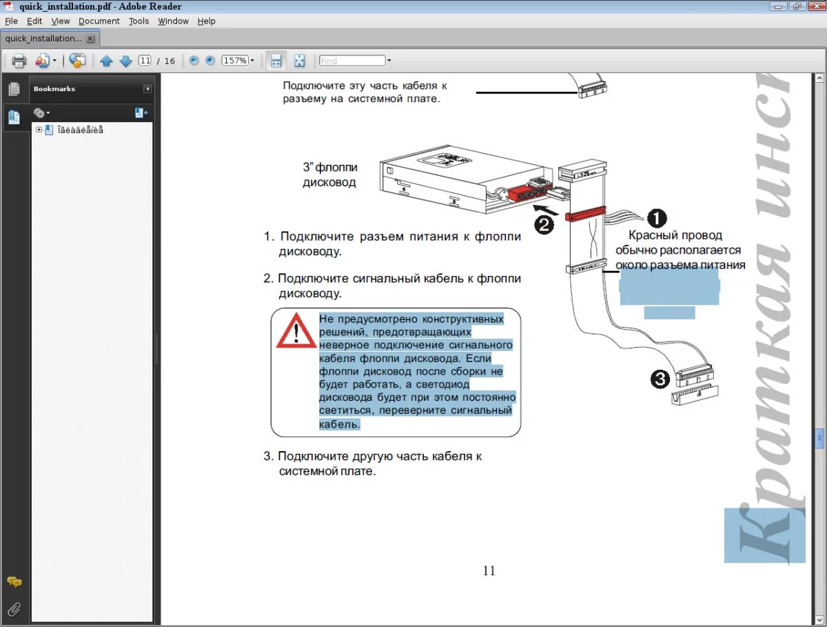Image resolution: width=827 pixels, height=627 pixels.
Task: Open the zoom percentage dropdown arrow
Action: 252,61
